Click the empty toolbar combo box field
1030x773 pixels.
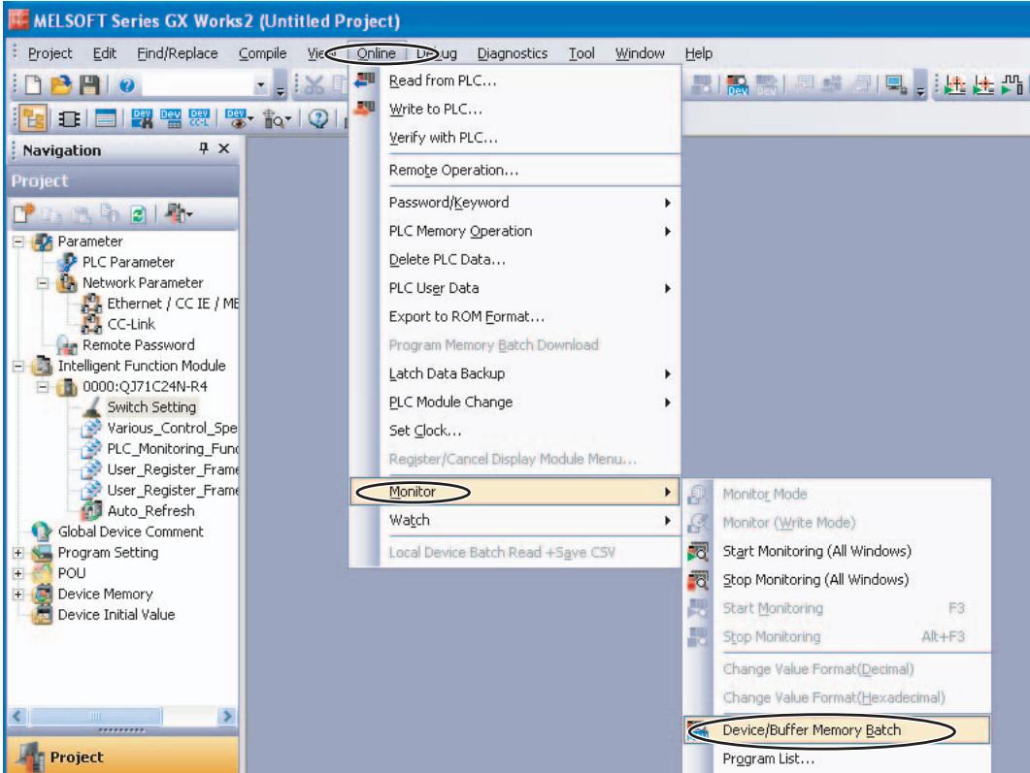pyautogui.click(x=198, y=85)
